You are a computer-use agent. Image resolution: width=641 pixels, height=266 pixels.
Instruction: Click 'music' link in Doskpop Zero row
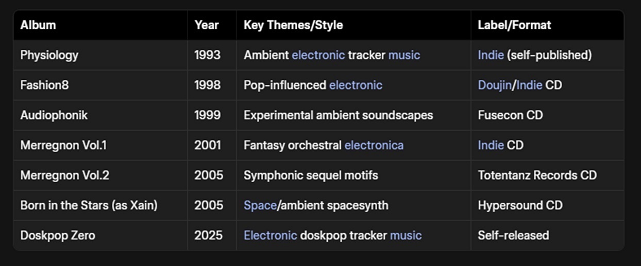[406, 236]
